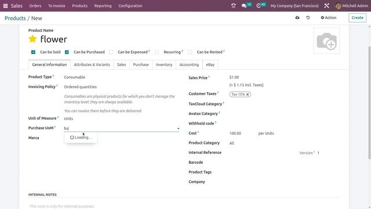Click the Barcode field
This screenshot has width=371, height=209.
point(285,163)
